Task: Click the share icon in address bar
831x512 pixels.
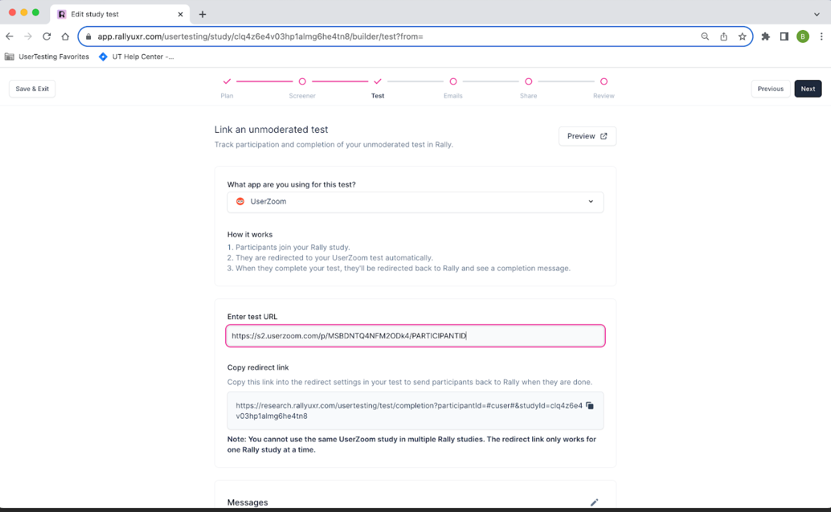Action: [x=724, y=37]
